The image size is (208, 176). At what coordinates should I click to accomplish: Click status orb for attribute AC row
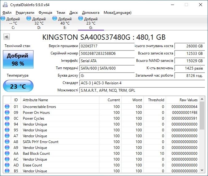tap(7, 159)
